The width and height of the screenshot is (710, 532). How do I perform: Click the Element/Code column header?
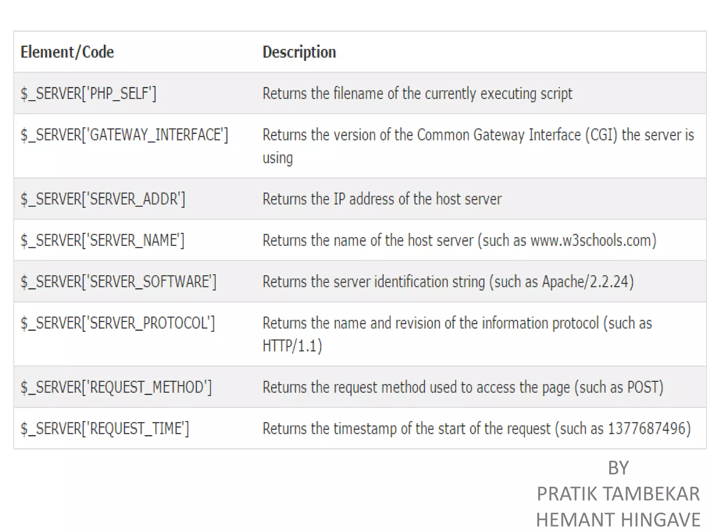tap(67, 52)
